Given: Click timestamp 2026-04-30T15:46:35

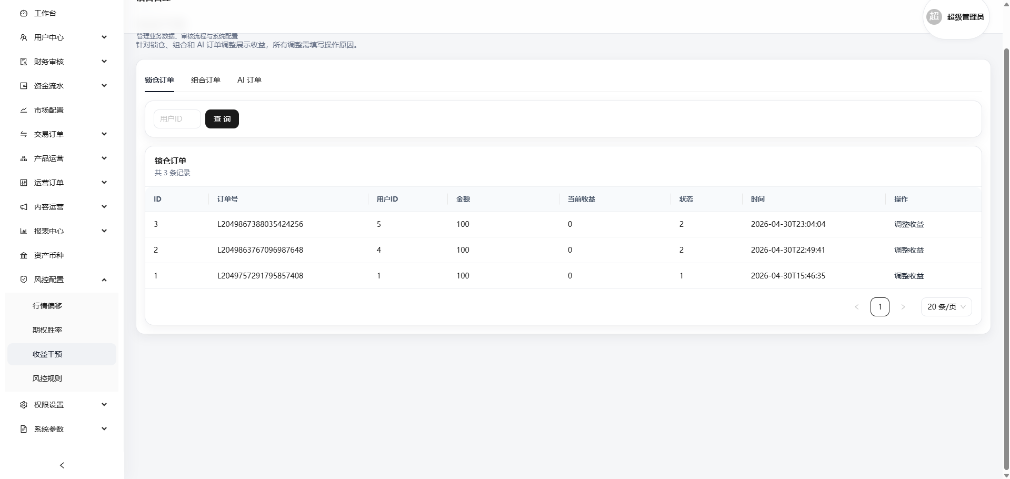Looking at the screenshot, I should point(788,276).
